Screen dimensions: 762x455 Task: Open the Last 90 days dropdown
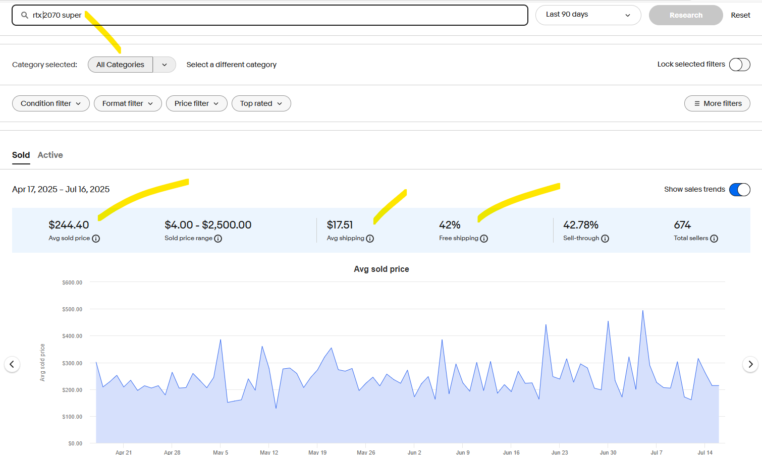(588, 15)
